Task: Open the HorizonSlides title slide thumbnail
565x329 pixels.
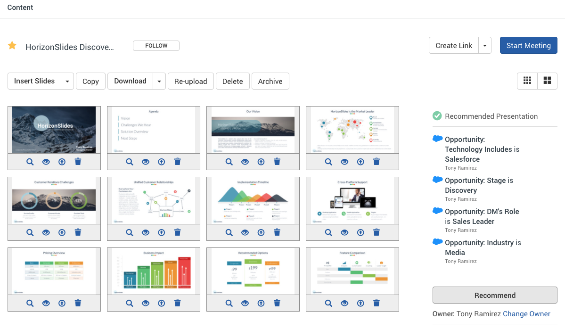Action: (54, 130)
